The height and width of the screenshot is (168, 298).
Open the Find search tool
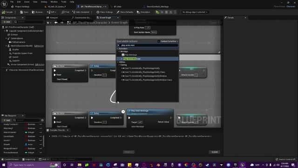65,12
